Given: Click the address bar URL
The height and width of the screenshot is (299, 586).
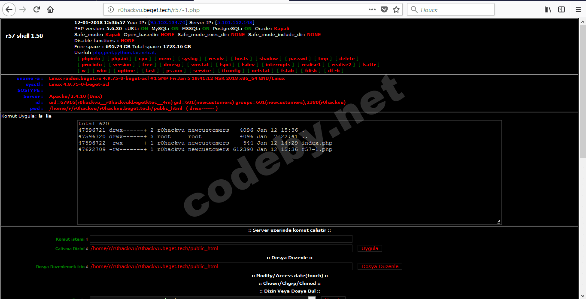Looking at the screenshot, I should pyautogui.click(x=158, y=9).
